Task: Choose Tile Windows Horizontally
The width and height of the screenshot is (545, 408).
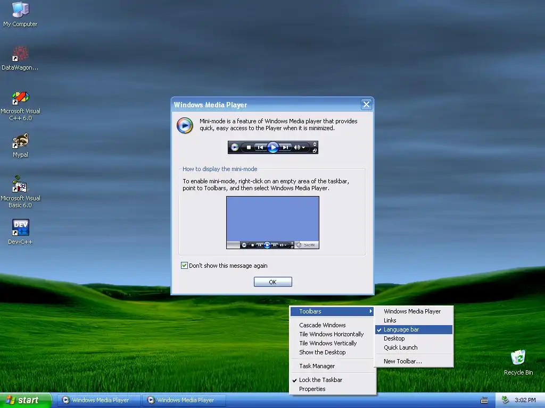Action: (x=332, y=334)
